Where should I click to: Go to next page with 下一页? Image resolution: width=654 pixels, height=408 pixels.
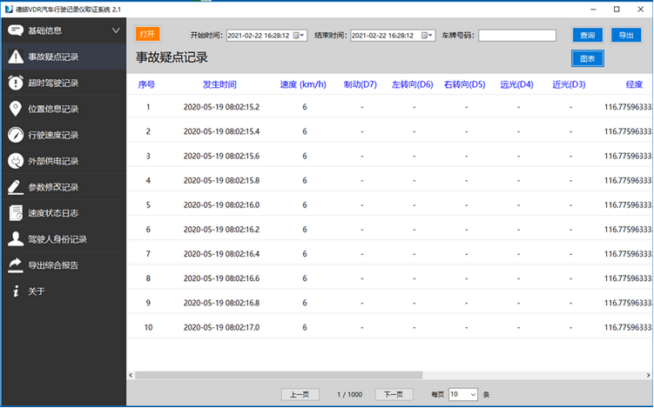coord(394,394)
